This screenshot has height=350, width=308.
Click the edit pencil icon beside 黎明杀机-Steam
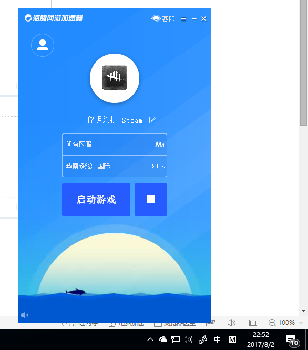152,120
